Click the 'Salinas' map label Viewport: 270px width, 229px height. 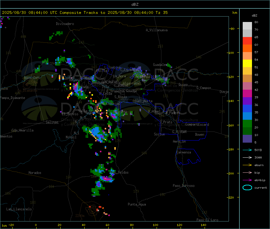pos(52,122)
